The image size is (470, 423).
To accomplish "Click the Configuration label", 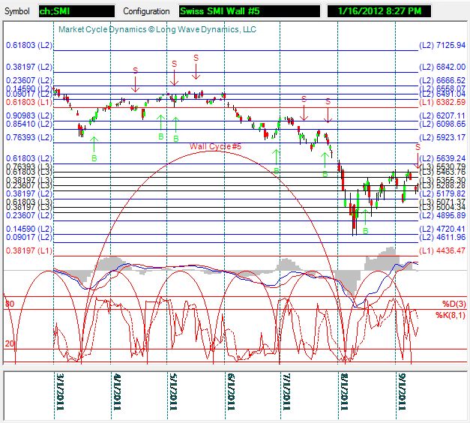I will pyautogui.click(x=148, y=12).
